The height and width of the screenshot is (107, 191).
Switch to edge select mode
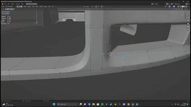[x=19, y=7]
